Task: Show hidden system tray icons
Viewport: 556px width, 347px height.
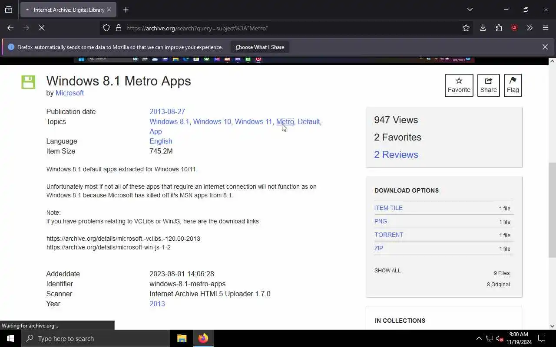Action: coord(479,338)
